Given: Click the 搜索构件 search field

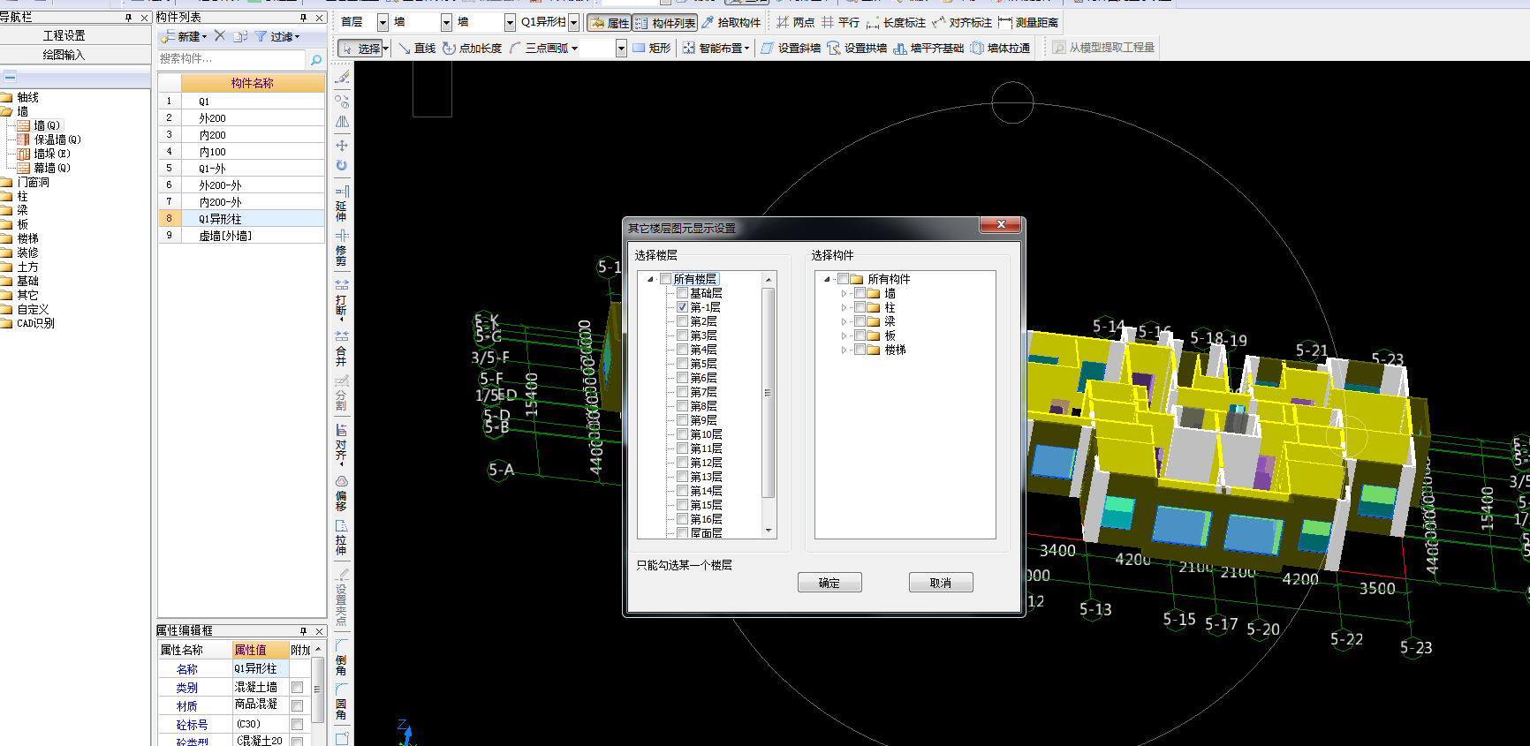Looking at the screenshot, I should pos(232,59).
